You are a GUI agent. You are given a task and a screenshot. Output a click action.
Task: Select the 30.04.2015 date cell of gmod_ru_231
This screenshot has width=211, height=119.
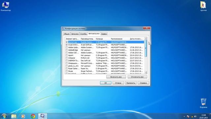click(136, 66)
